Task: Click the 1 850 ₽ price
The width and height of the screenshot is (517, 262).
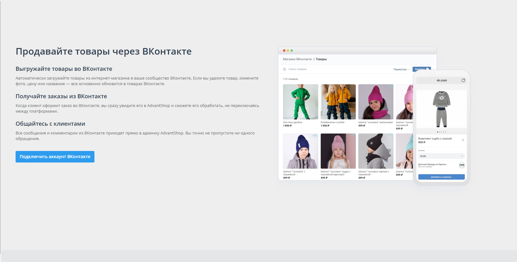Action: pos(287,126)
